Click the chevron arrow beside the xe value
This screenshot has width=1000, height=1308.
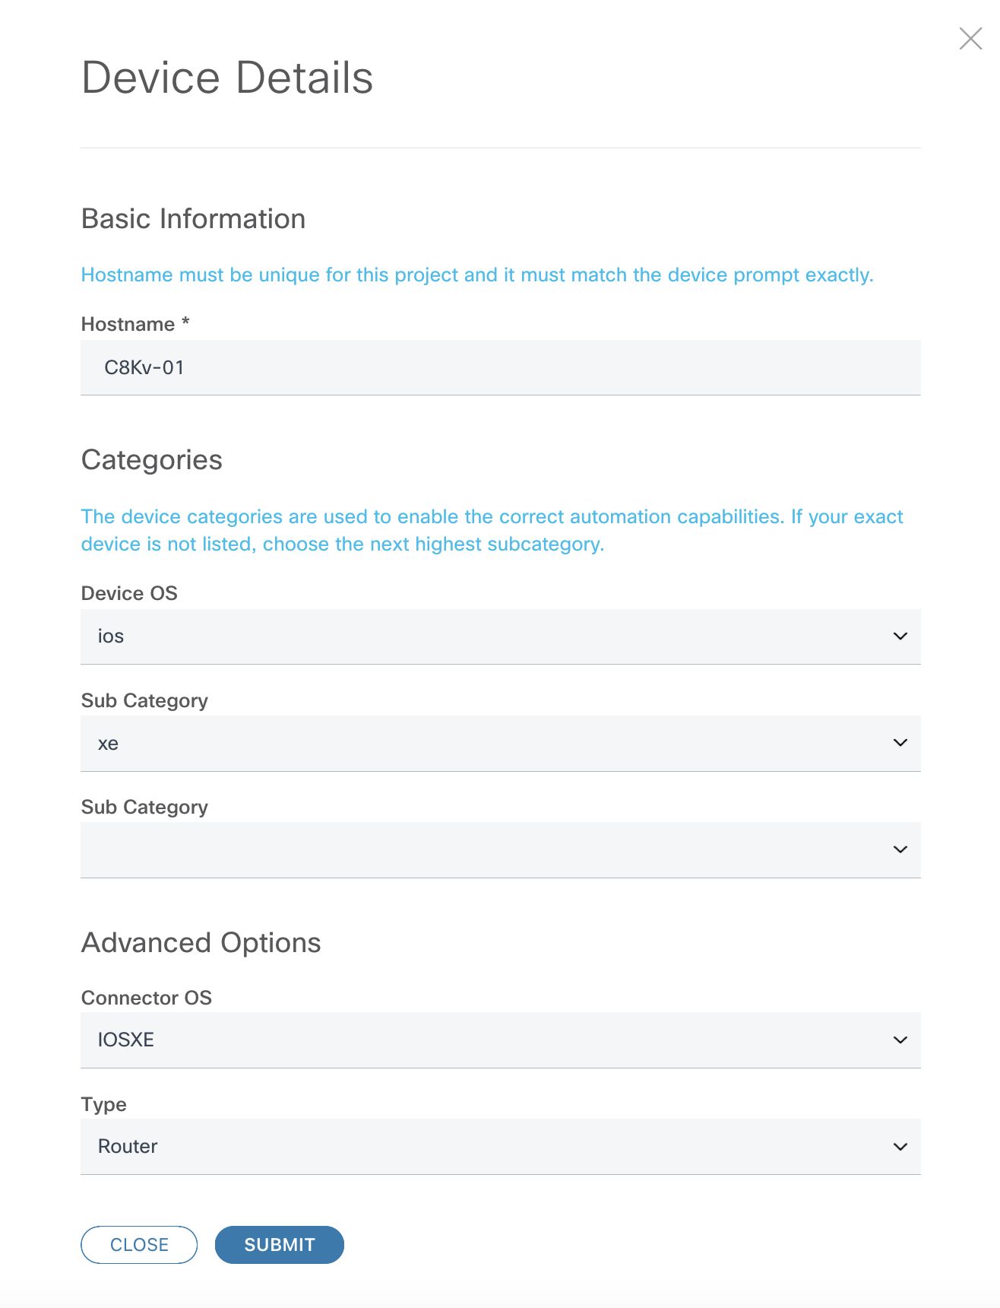point(900,743)
